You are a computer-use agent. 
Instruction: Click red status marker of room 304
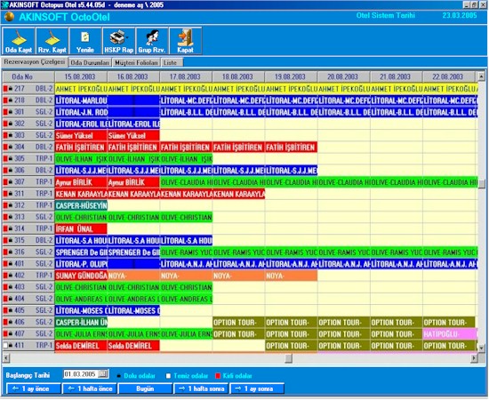click(5, 148)
